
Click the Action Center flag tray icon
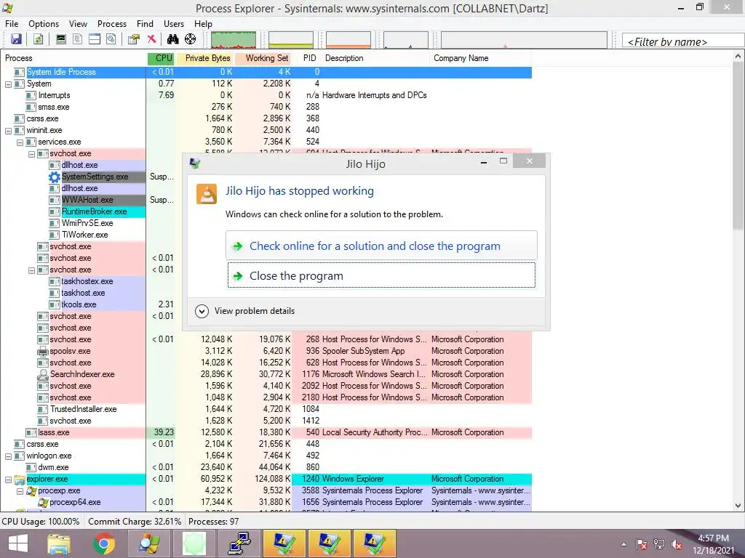pyautogui.click(x=642, y=544)
